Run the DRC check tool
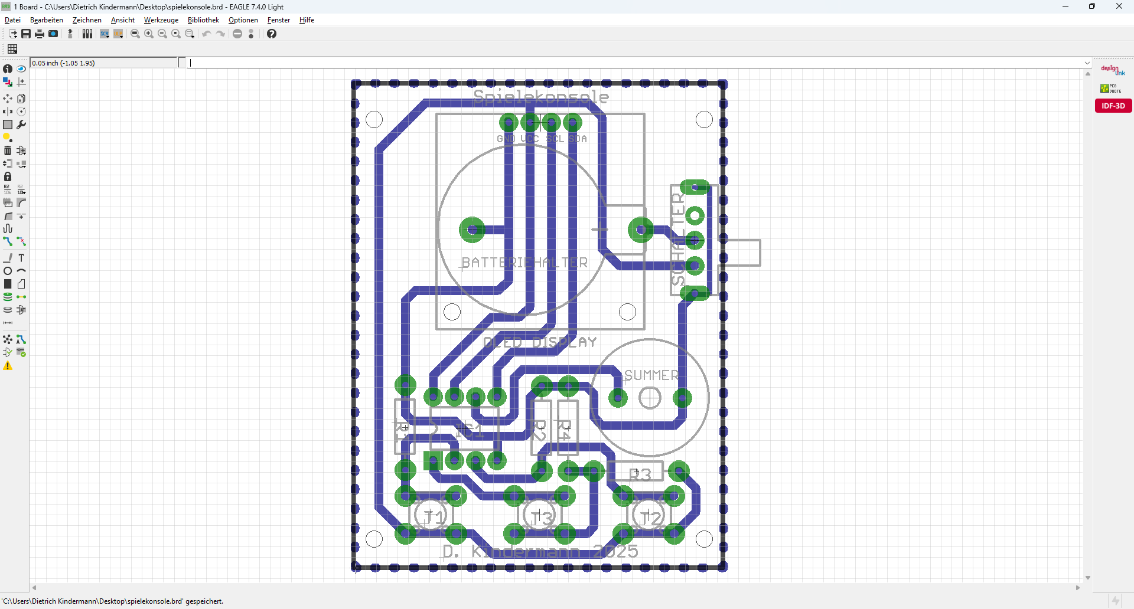1134x609 pixels. pyautogui.click(x=21, y=352)
